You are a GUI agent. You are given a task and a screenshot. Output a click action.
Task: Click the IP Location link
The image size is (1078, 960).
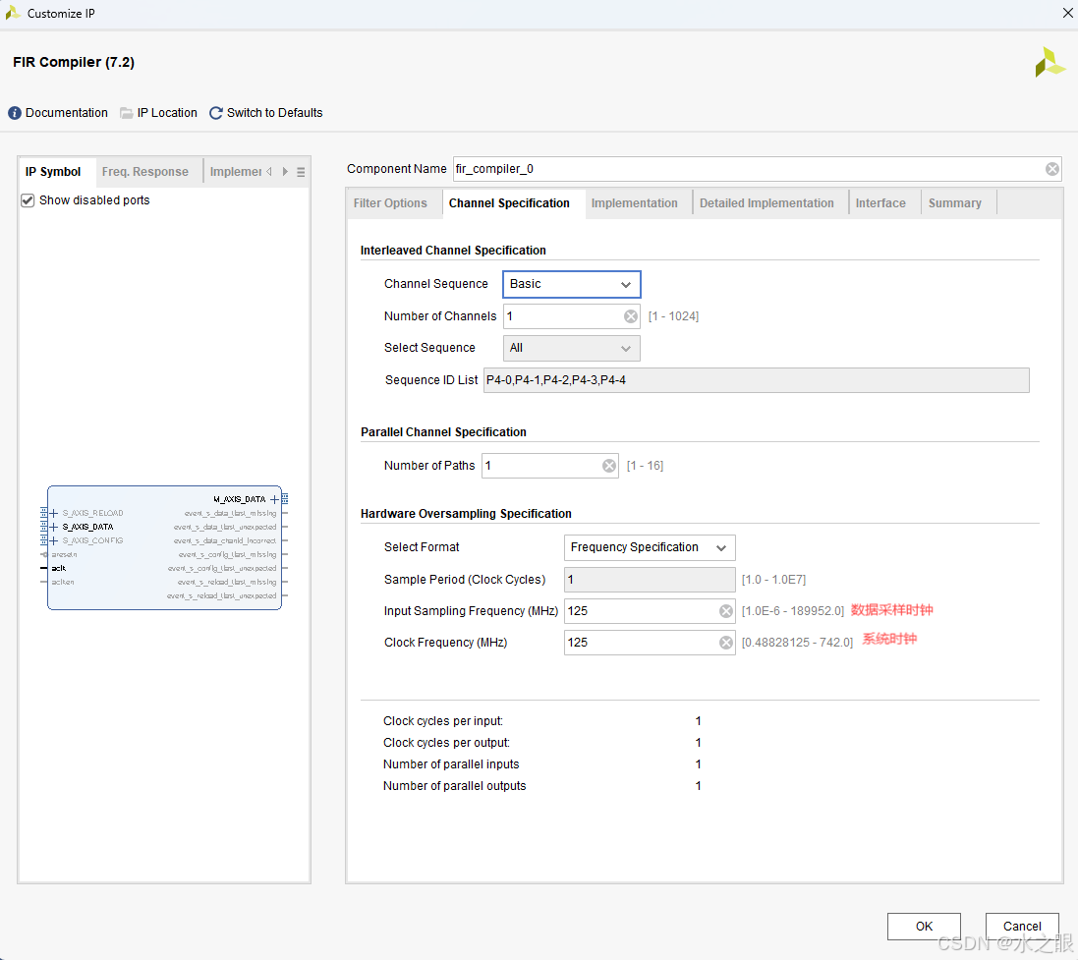click(x=167, y=113)
